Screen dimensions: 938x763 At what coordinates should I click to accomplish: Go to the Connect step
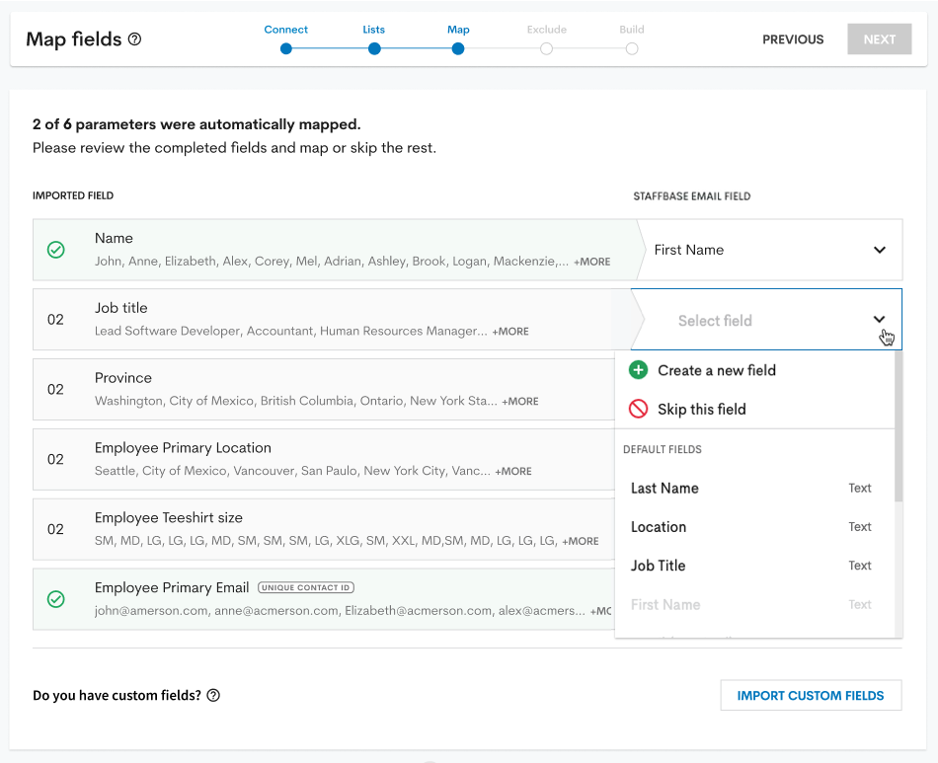point(286,39)
